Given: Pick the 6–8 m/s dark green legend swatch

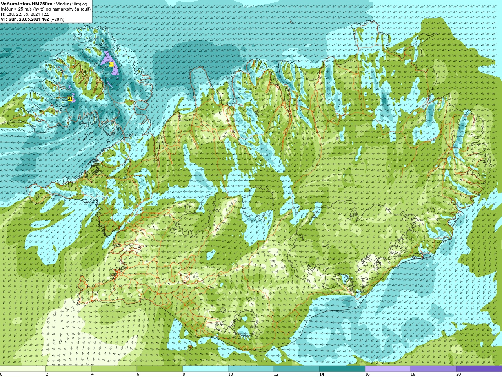Looking at the screenshot, I should [x=160, y=369].
